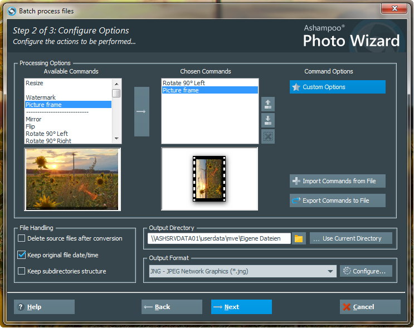Move chosen command down in list
Viewport: 414px width, 328px height.
click(x=268, y=120)
